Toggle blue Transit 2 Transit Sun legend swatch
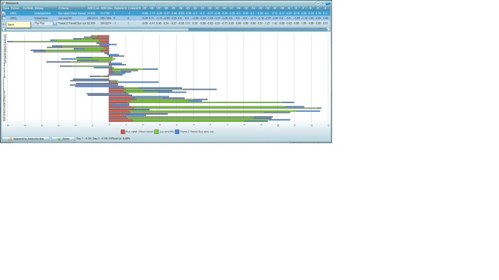This screenshot has width=499, height=280. [177, 132]
